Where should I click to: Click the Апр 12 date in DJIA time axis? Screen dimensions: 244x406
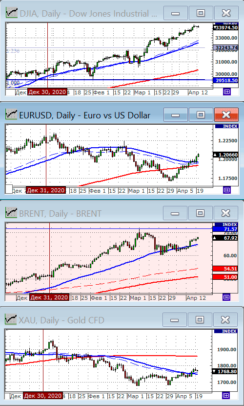pos(198,92)
